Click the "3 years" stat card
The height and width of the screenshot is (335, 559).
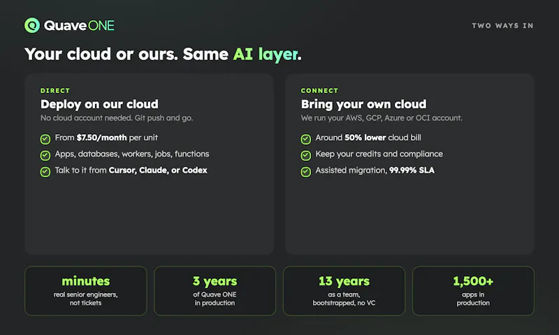pos(215,291)
